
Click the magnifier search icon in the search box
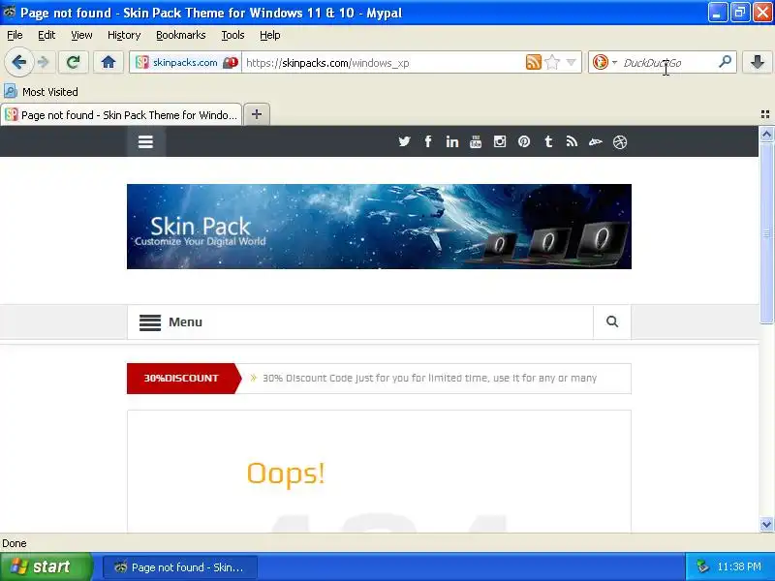[x=725, y=62]
